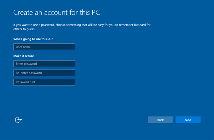Select the Re-enter password field
The image size is (214, 140).
tap(44, 73)
